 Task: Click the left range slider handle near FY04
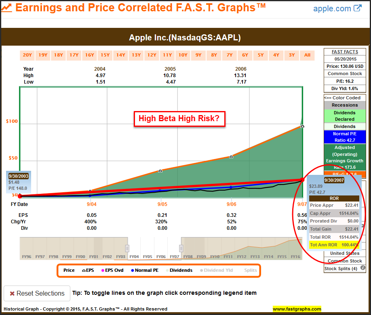coord(127,248)
